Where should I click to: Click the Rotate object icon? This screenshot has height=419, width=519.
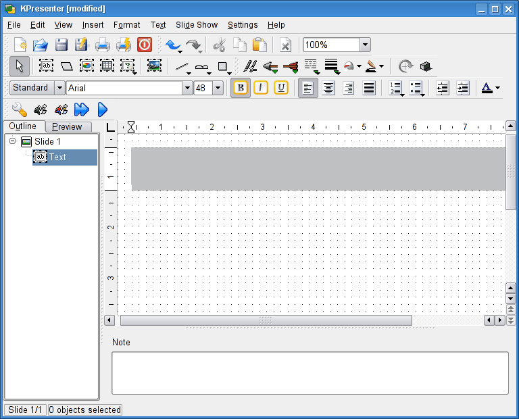tap(405, 66)
